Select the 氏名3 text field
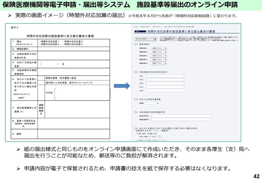Screen dimensions: 262x181 tap(165, 83)
